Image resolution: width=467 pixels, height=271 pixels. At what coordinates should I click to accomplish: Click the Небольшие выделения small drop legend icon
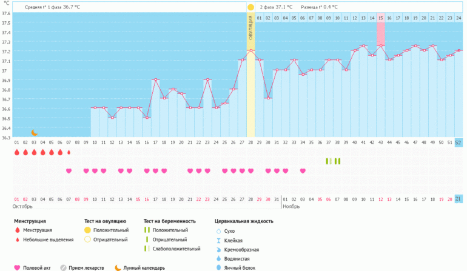[17, 239]
